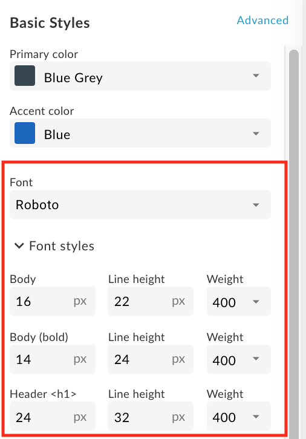
Task: Click the chevron icon beside Font styles
Action: coord(19,246)
